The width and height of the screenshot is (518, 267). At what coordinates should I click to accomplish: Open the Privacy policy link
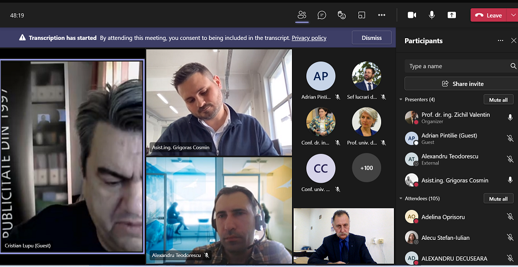[309, 38]
